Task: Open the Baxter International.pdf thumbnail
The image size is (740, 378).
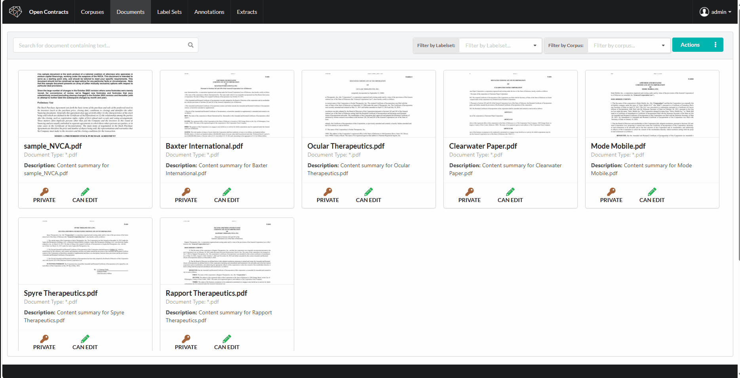Action: [227, 104]
